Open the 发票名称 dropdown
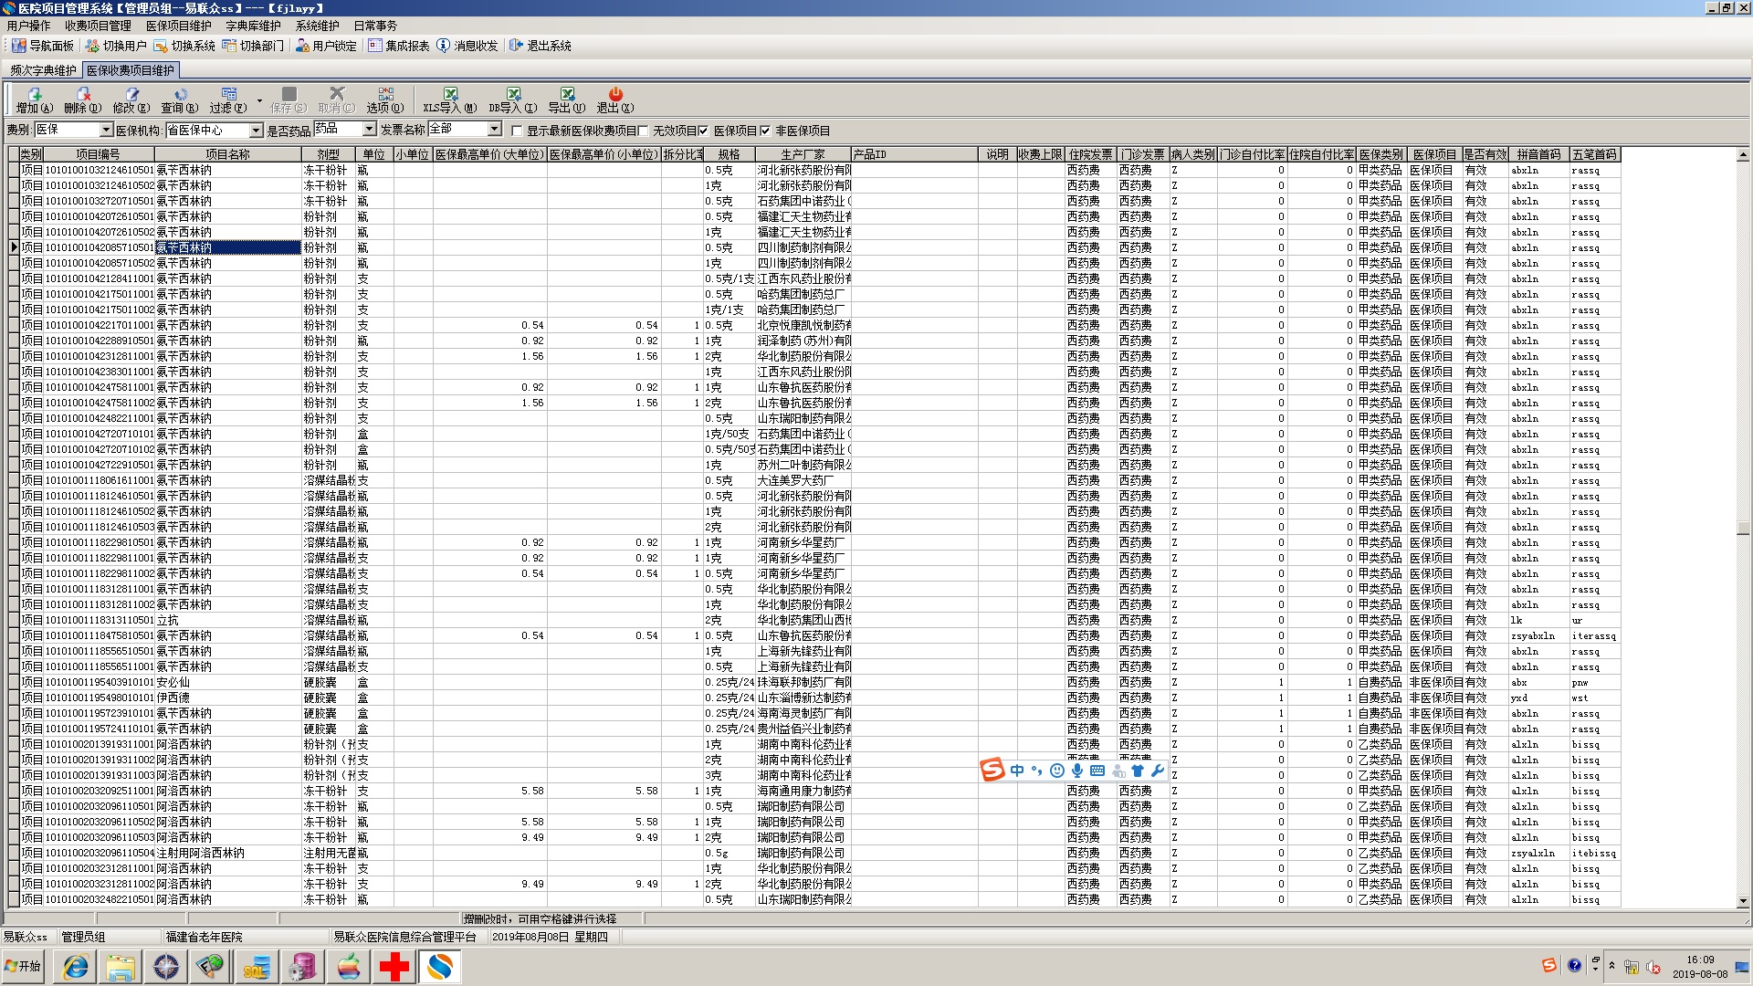Viewport: 1753px width, 986px height. coord(494,130)
